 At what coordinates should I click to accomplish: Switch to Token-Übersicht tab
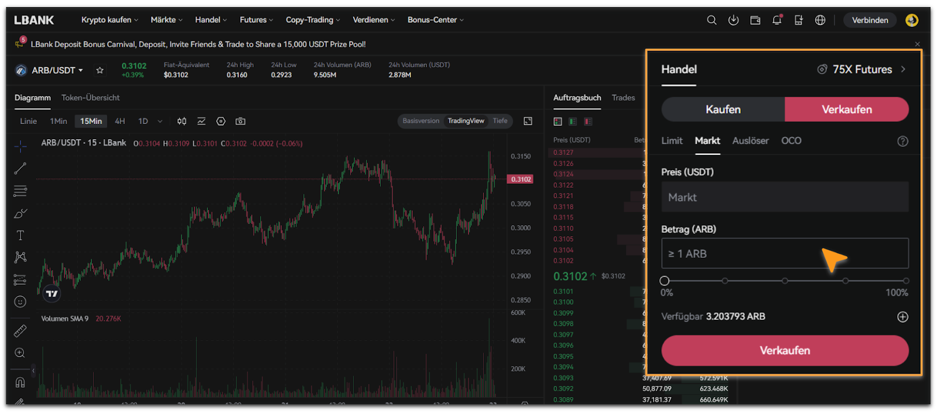(91, 98)
